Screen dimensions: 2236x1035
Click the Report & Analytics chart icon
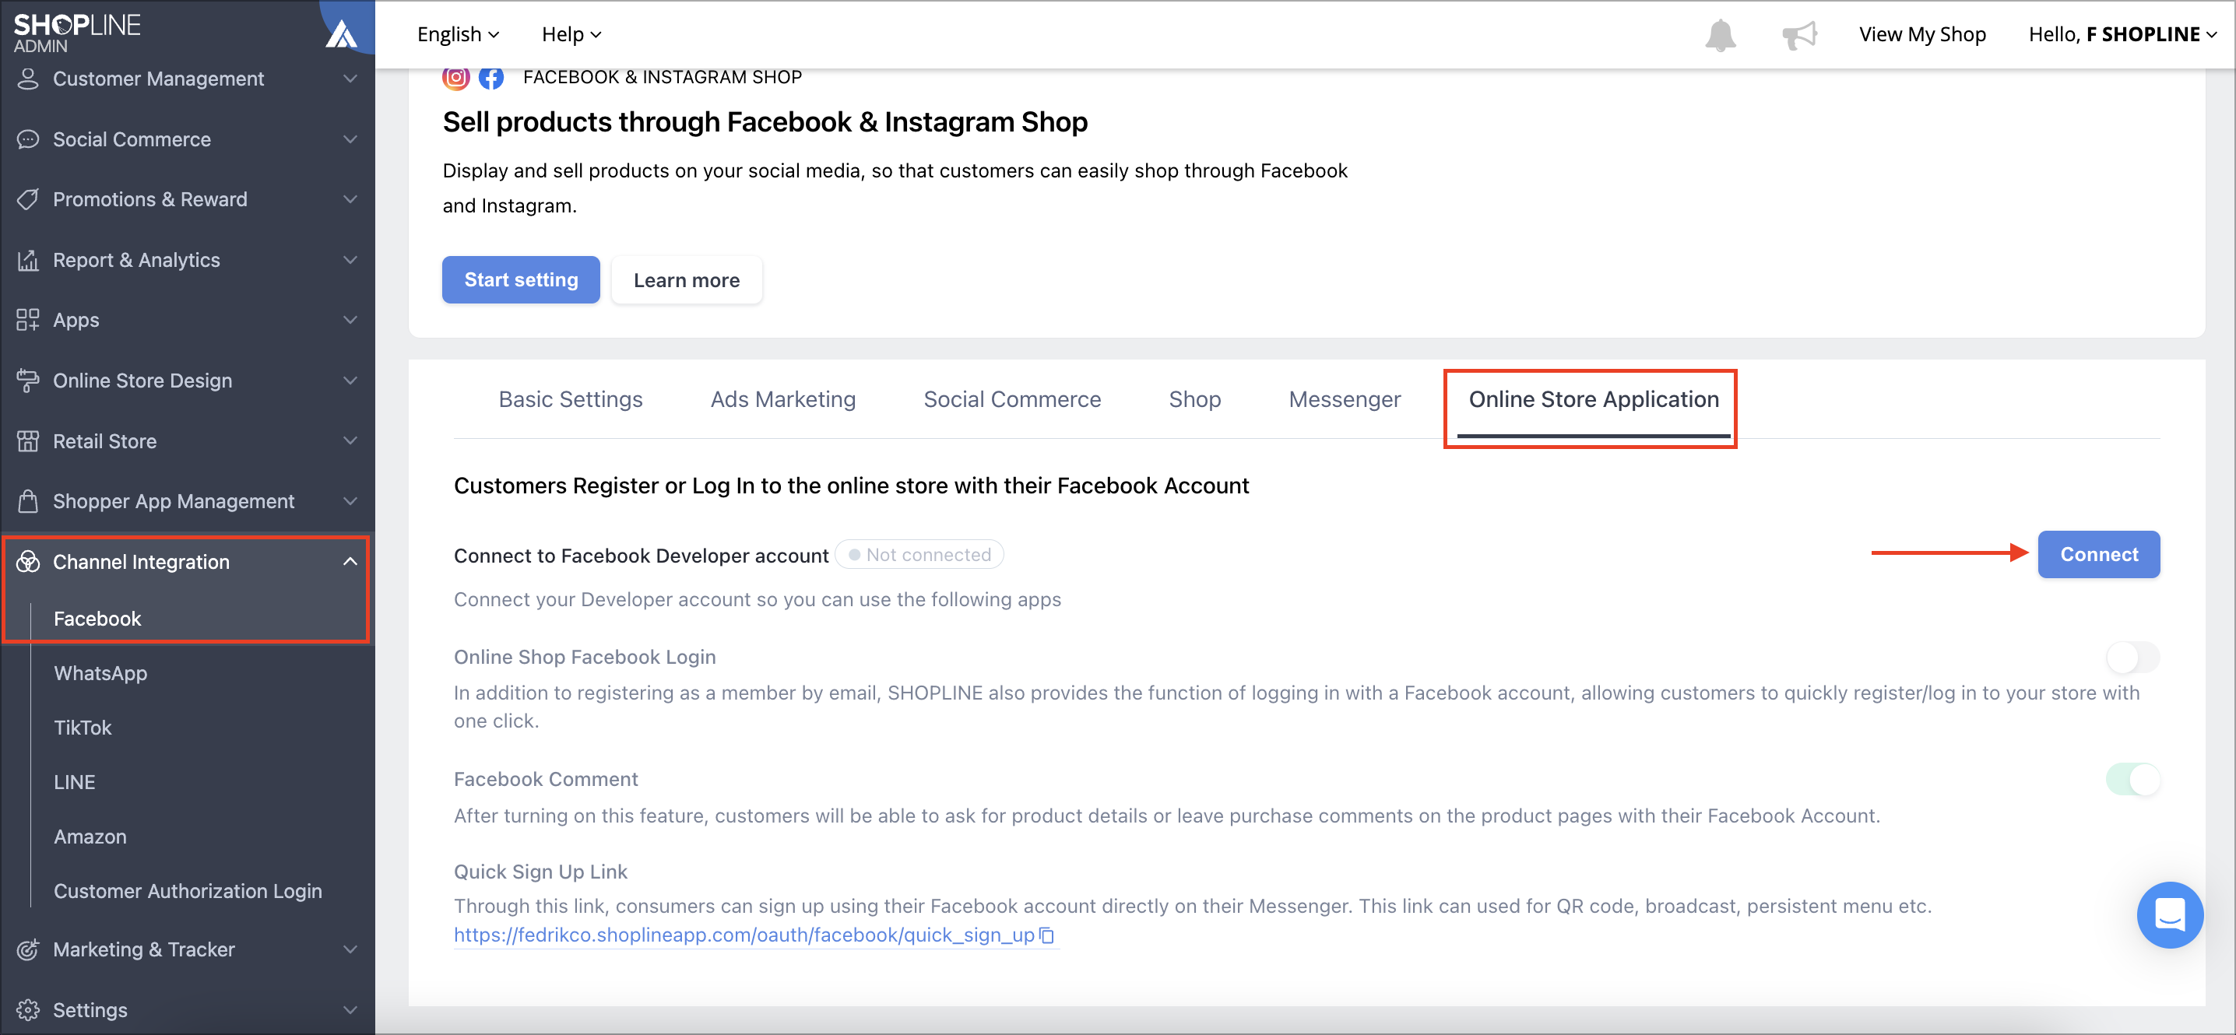click(28, 260)
